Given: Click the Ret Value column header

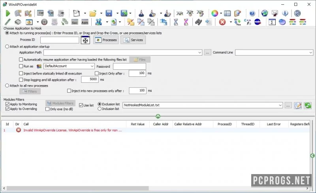Looking at the screenshot, I should tap(137, 124).
